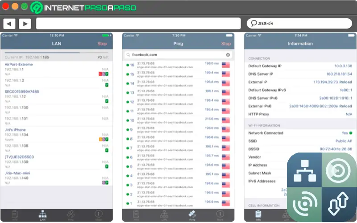This screenshot has width=357, height=223.
Task: Select ping result number 3
Action: (x=178, y=185)
